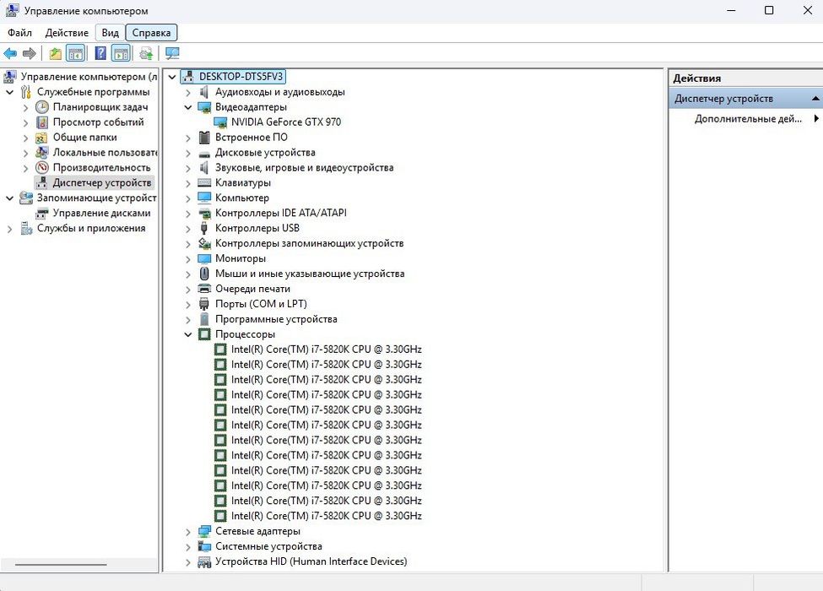Viewport: 823px width, 591px height.
Task: Click the Локальные пользователи users icon
Action: coord(42,152)
